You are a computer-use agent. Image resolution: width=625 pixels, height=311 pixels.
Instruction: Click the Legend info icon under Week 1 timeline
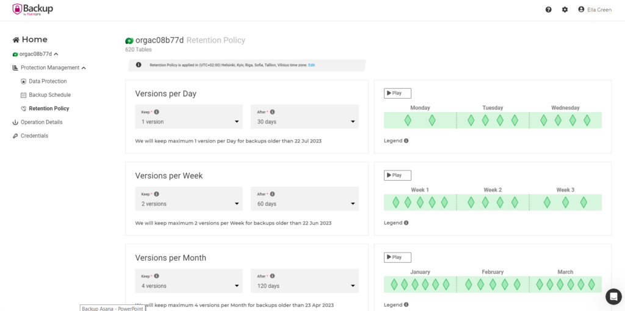point(406,223)
